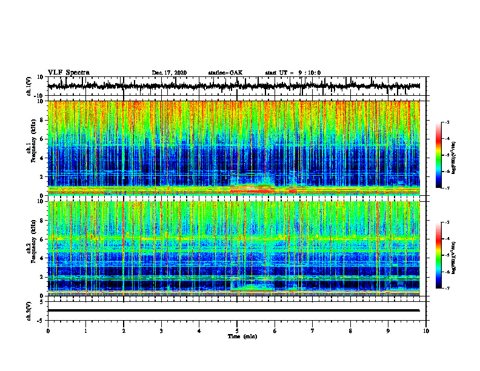Image resolution: width=480 pixels, height=371 pixels.
Task: Click the ch.1 spectrogram colorbar
Action: [438, 155]
